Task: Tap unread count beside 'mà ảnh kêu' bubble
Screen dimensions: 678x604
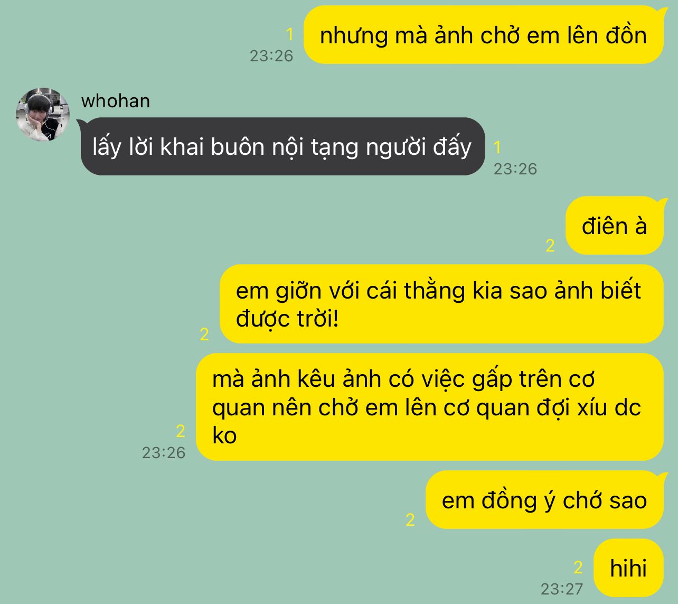Action: click(x=181, y=431)
